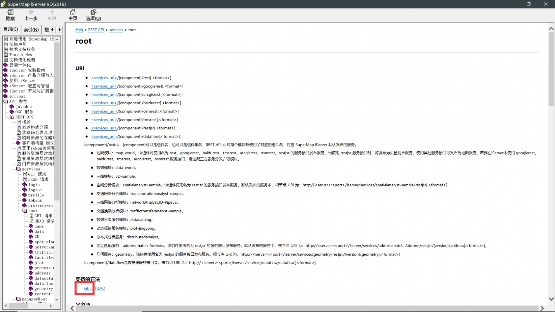The width and height of the screenshot is (555, 312).
Task: Select the login book icon
Action: (x=25, y=185)
